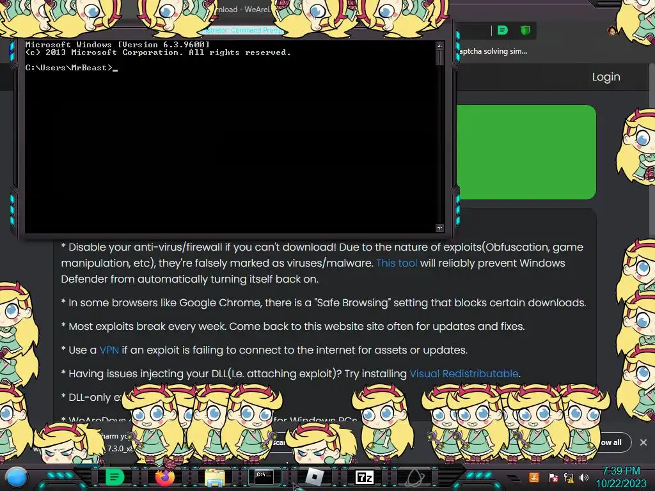Click the 'Microsoft Windows [Version 6.3.9600]' line

(118, 44)
